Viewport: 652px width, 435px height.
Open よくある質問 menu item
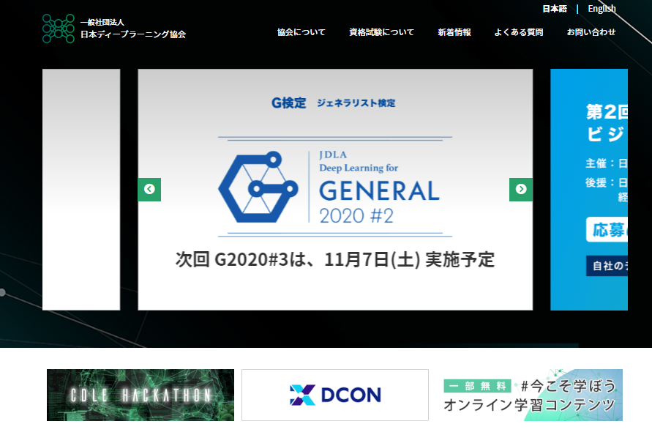click(519, 32)
